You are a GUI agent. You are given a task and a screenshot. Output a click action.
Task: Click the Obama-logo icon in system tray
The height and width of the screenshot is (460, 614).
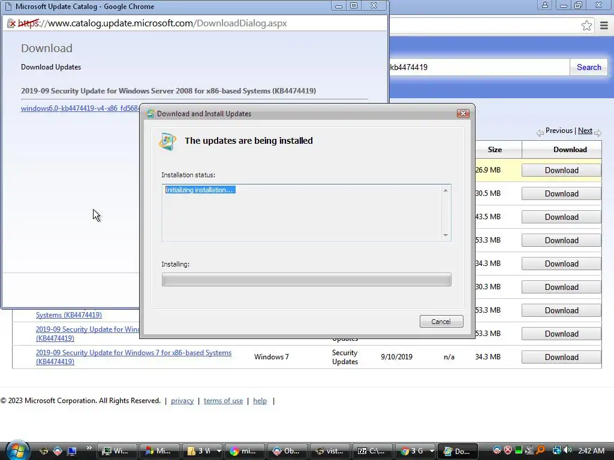497,450
